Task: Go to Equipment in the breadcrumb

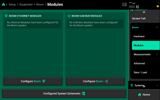Action: [x=26, y=4]
